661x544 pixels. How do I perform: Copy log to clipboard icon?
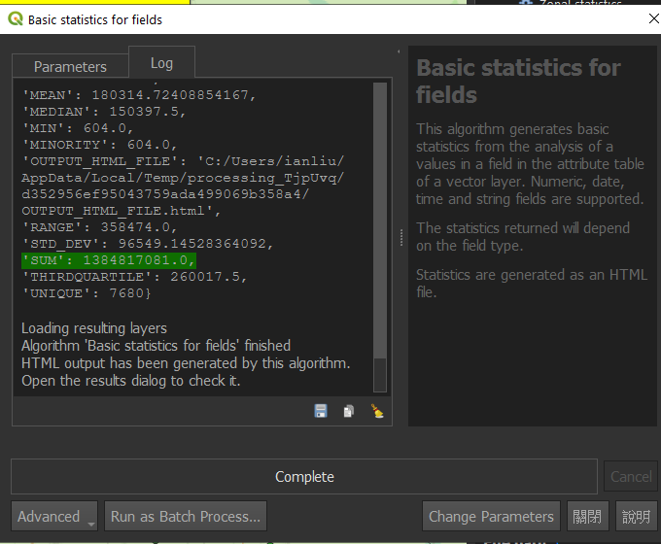pyautogui.click(x=349, y=411)
